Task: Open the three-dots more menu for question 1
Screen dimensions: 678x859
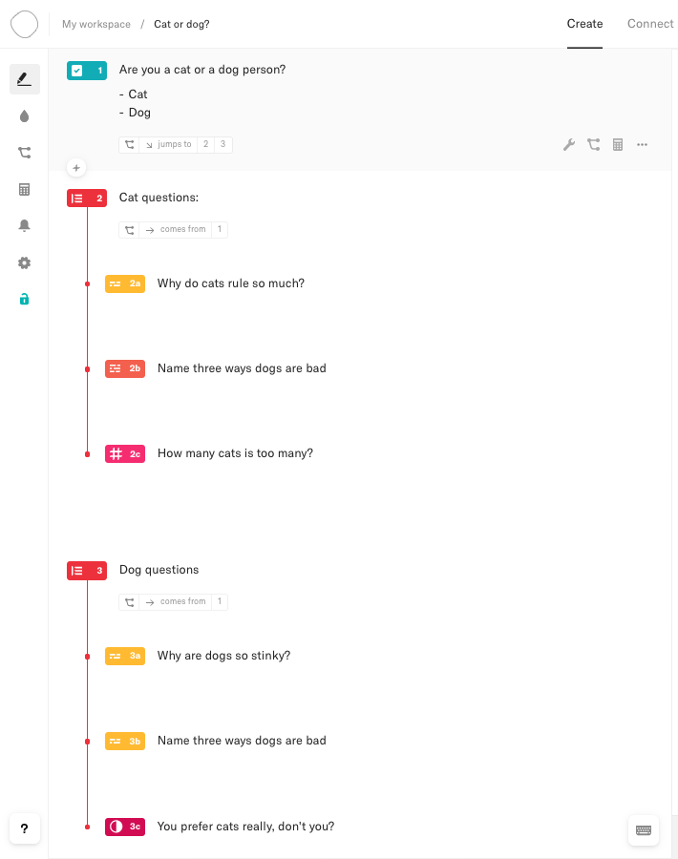Action: click(642, 145)
